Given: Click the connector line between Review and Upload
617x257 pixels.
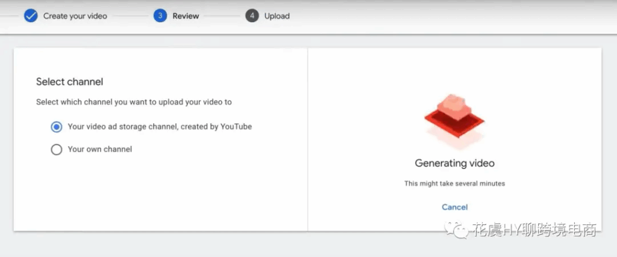Looking at the screenshot, I should coord(222,16).
